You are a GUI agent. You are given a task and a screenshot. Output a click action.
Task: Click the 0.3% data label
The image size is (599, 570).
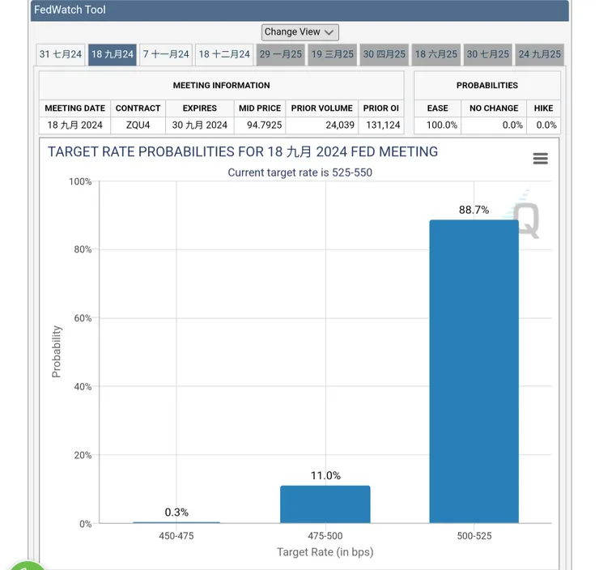point(176,512)
